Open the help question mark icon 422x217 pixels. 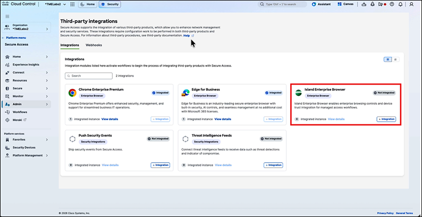pyautogui.click(x=392, y=4)
